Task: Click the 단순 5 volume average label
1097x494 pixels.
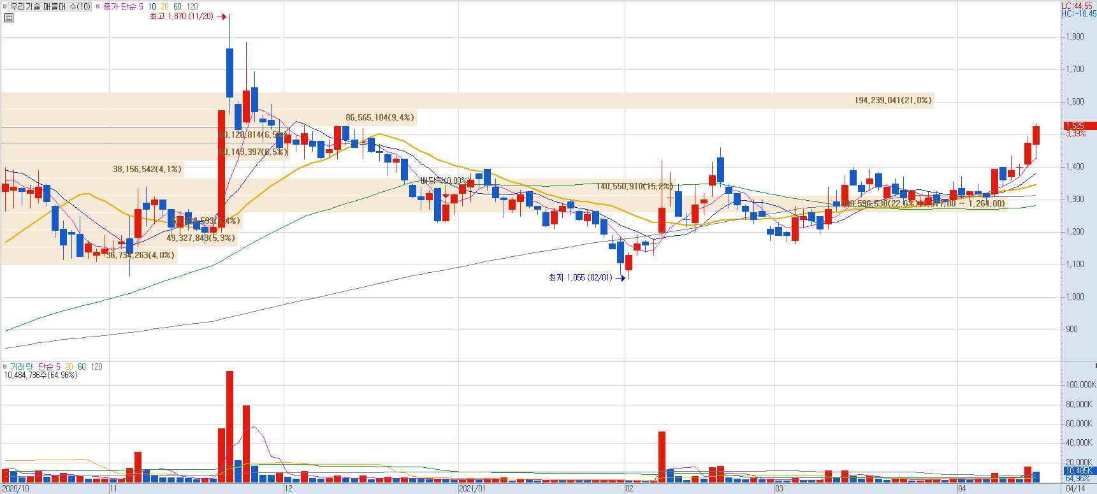Action: click(x=49, y=367)
